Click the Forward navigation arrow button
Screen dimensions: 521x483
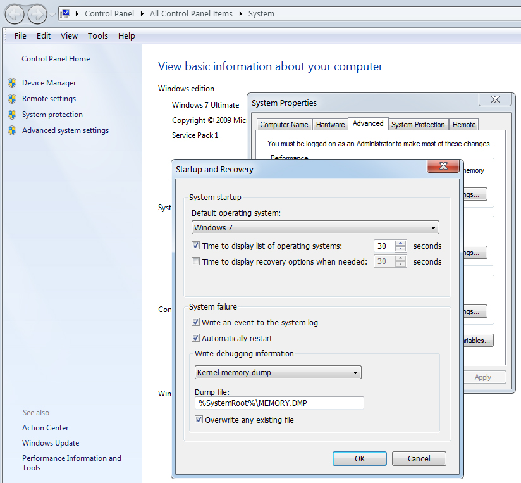click(x=37, y=15)
